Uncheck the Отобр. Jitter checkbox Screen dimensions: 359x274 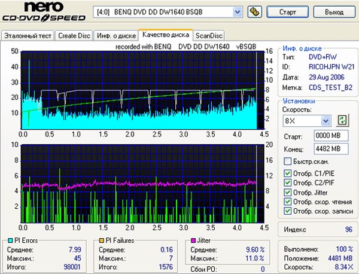pos(288,193)
